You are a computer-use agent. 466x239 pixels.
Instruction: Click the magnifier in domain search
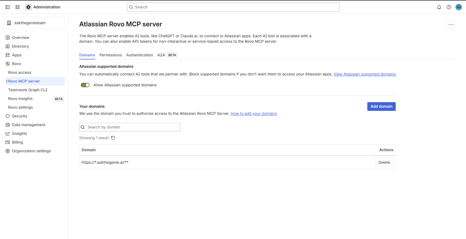click(83, 127)
